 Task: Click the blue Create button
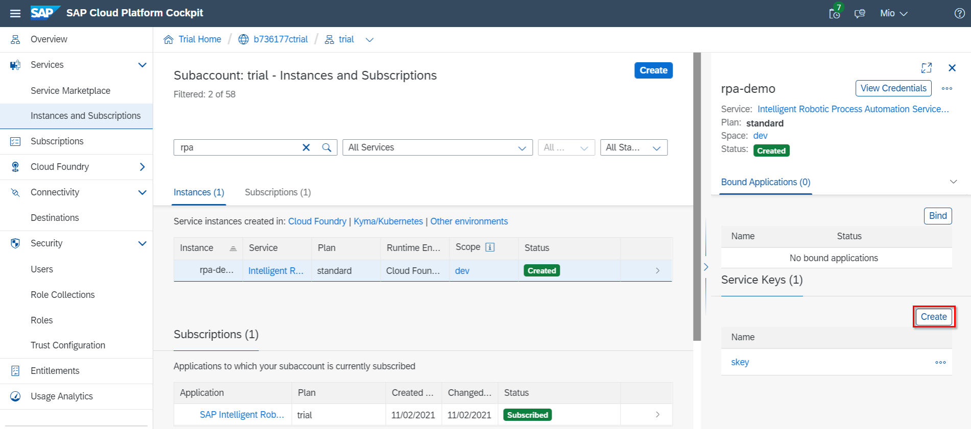(653, 70)
